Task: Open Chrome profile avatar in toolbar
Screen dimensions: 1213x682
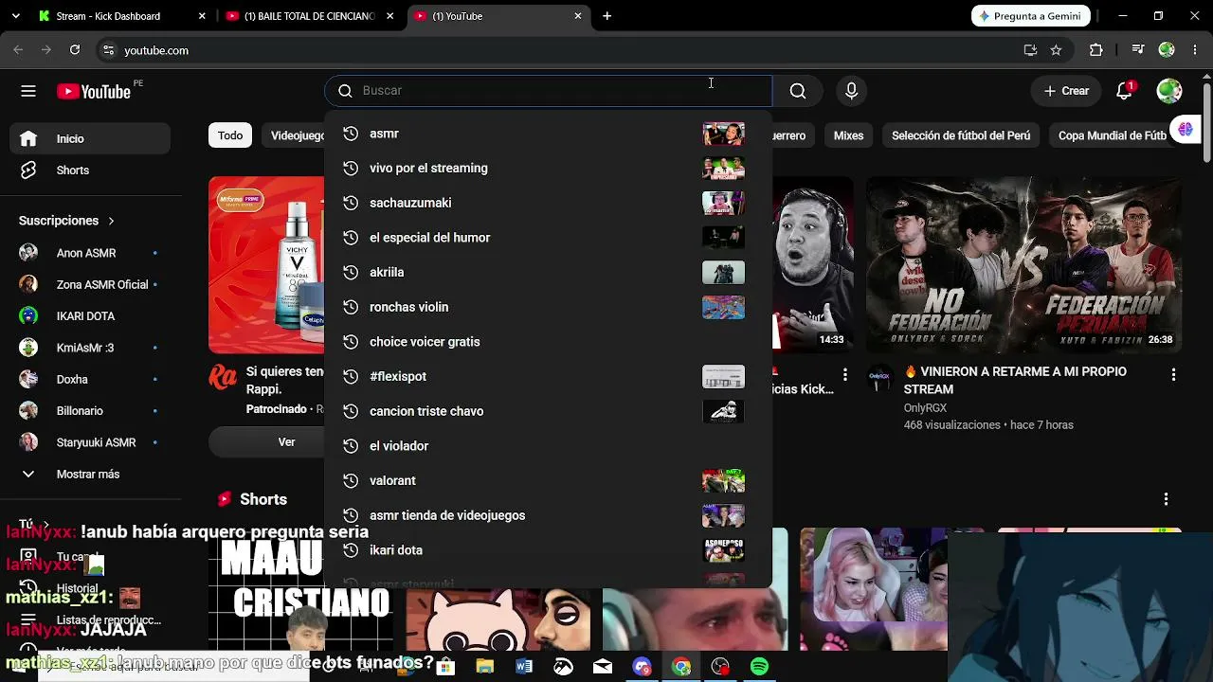Action: [1167, 50]
